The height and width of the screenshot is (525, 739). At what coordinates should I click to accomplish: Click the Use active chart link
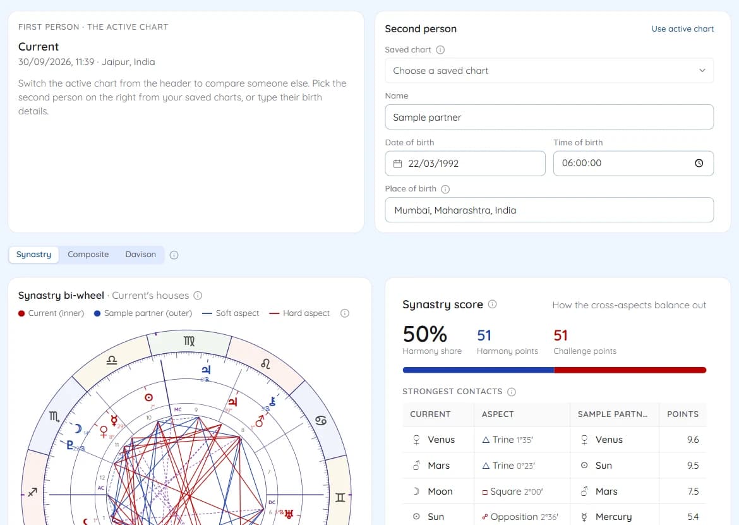682,29
